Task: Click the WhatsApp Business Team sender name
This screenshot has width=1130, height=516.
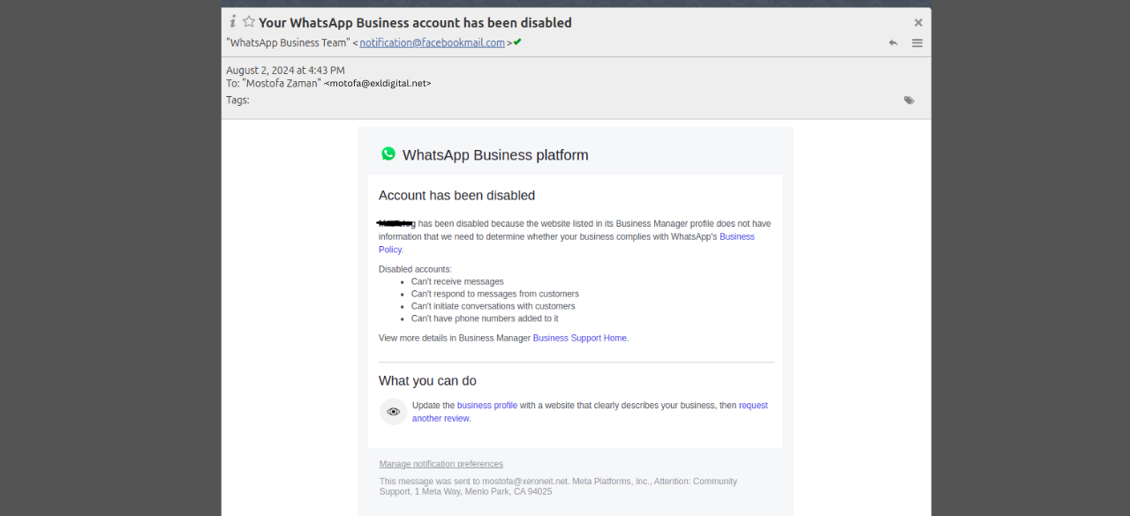Action: click(x=287, y=42)
